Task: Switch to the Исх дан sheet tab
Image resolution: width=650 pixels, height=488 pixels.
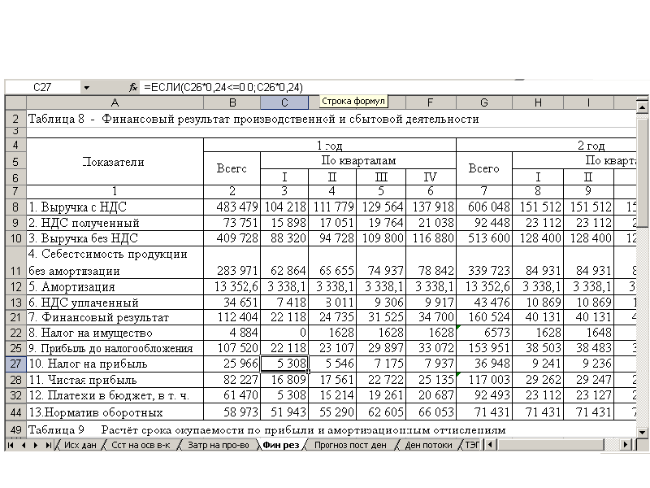Action: coord(80,445)
